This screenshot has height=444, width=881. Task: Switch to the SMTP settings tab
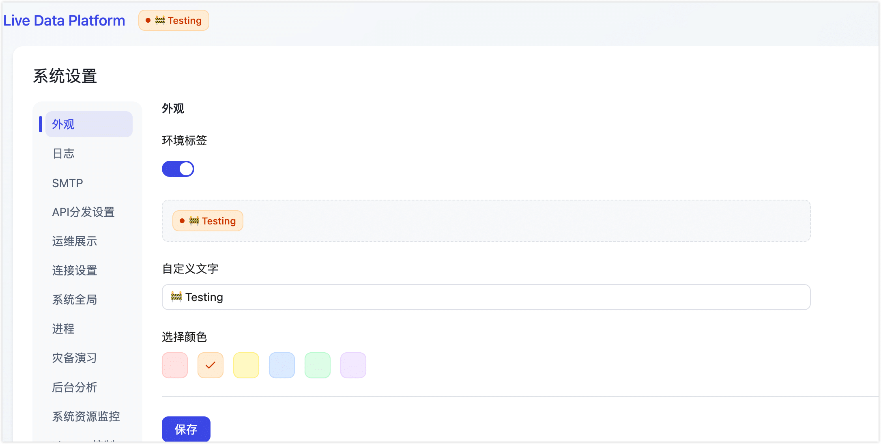[x=67, y=183]
